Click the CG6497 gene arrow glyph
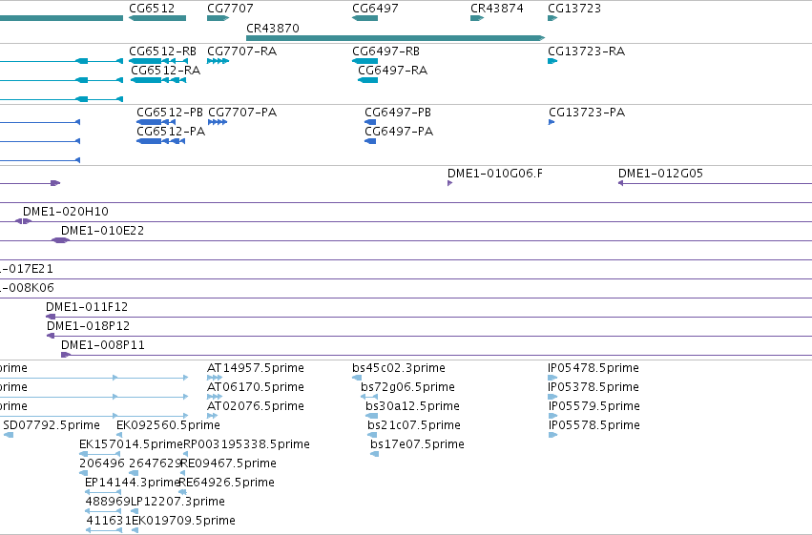812x535 pixels. (365, 18)
